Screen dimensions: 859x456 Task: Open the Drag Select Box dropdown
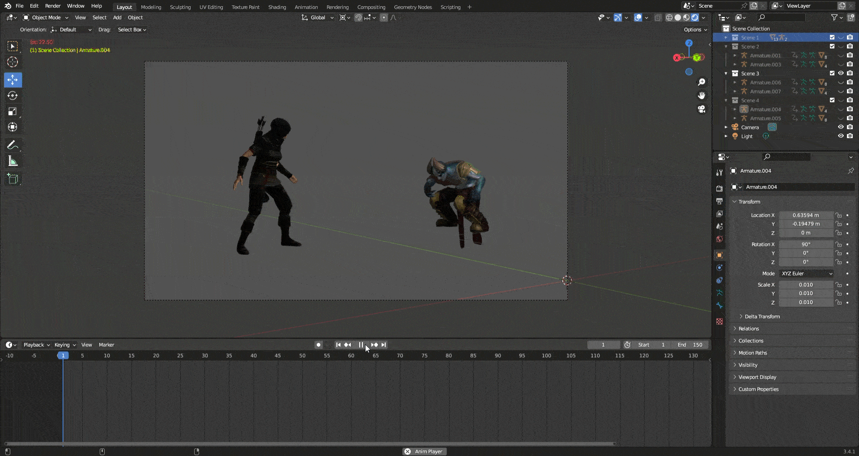pyautogui.click(x=132, y=30)
